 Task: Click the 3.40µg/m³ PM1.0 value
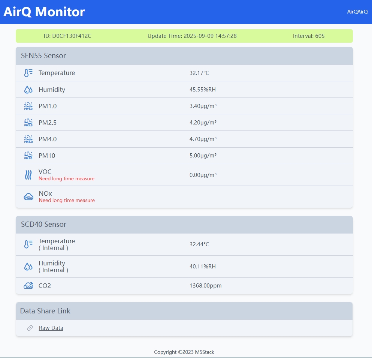point(203,106)
